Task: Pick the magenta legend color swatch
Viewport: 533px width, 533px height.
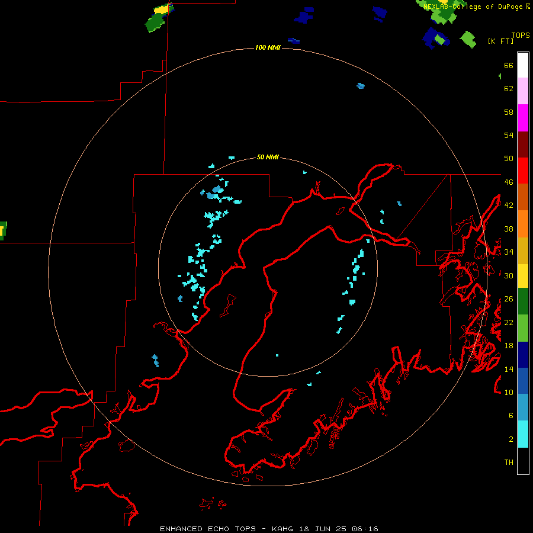Action: pyautogui.click(x=523, y=118)
